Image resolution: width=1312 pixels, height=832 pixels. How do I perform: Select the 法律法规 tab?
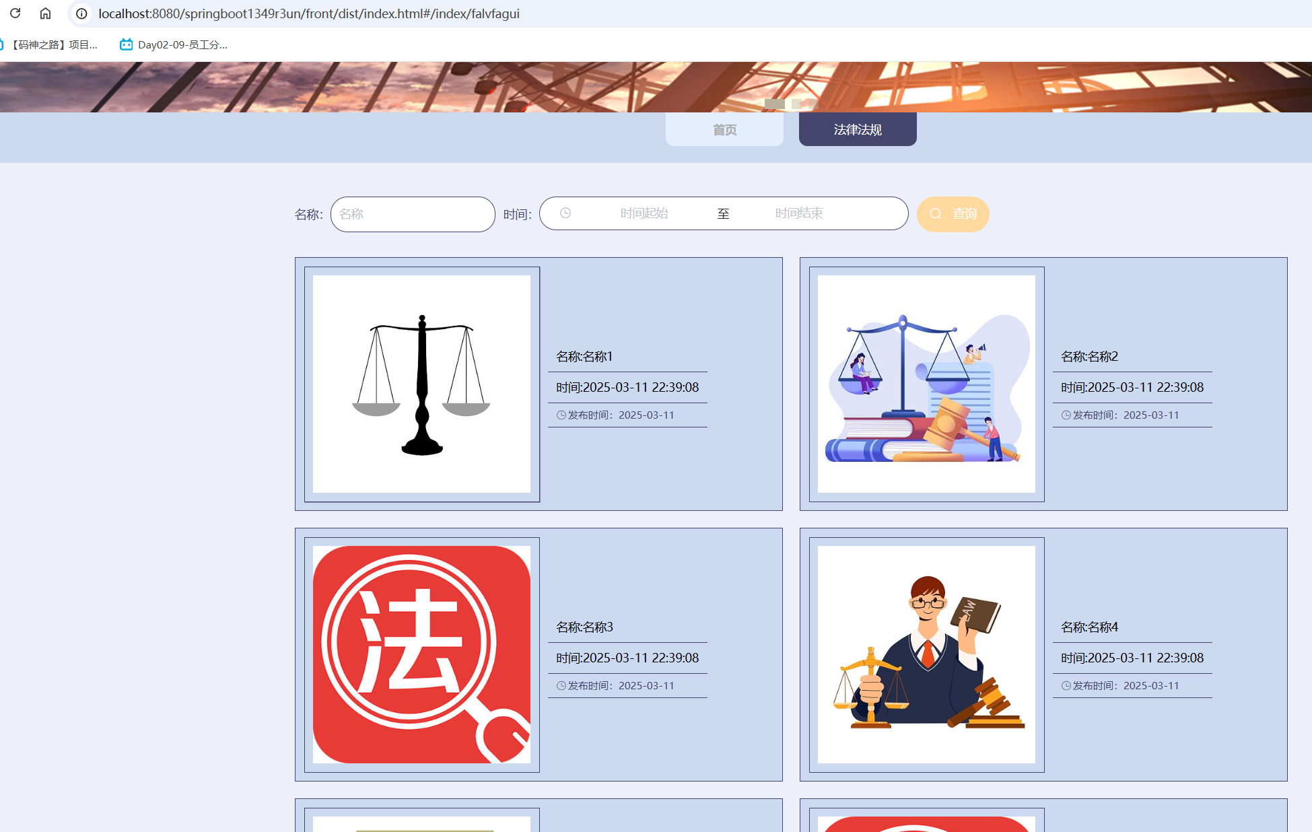click(857, 129)
